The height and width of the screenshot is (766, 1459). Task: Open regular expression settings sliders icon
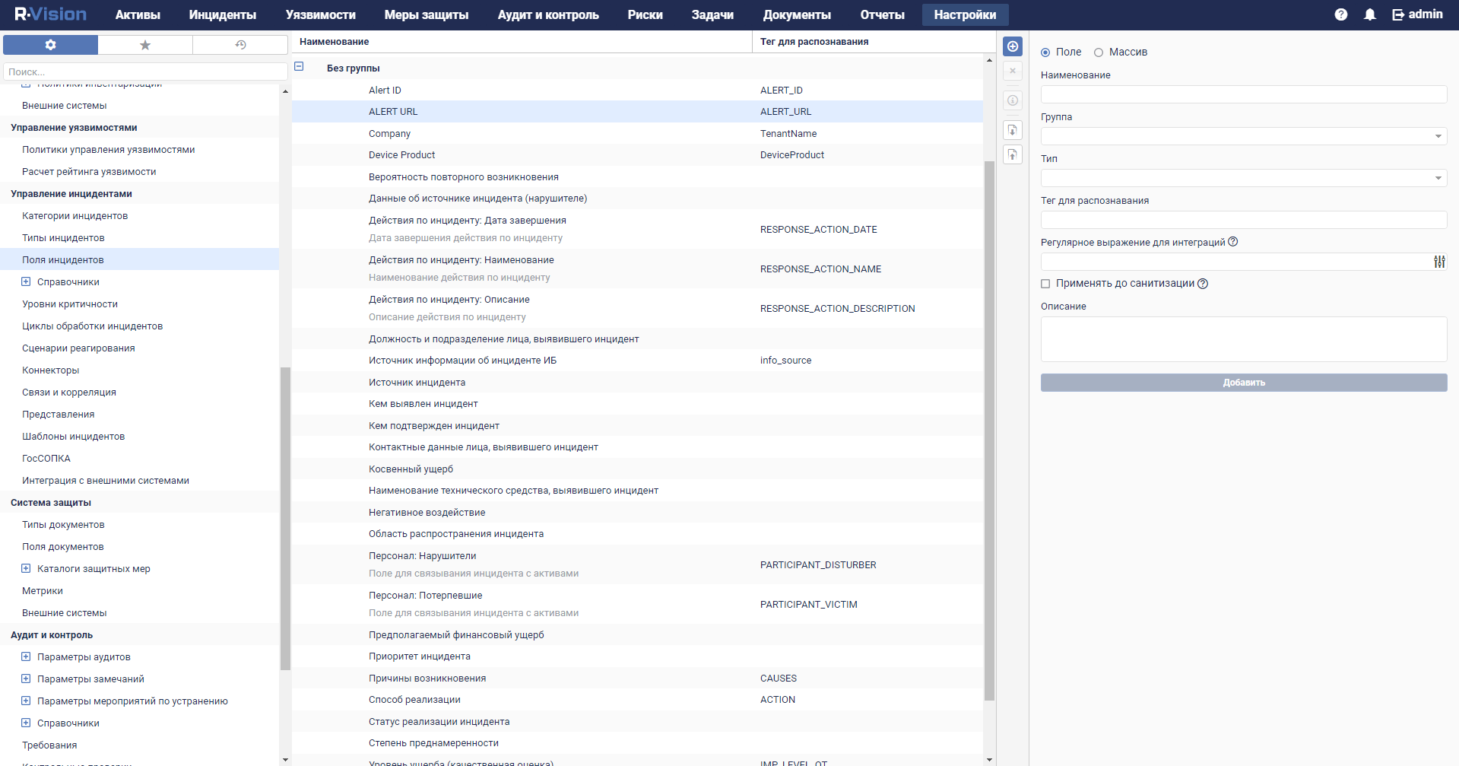(x=1439, y=262)
